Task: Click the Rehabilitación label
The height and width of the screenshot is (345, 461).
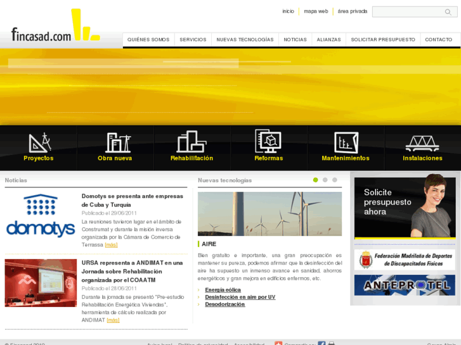Action: [192, 158]
